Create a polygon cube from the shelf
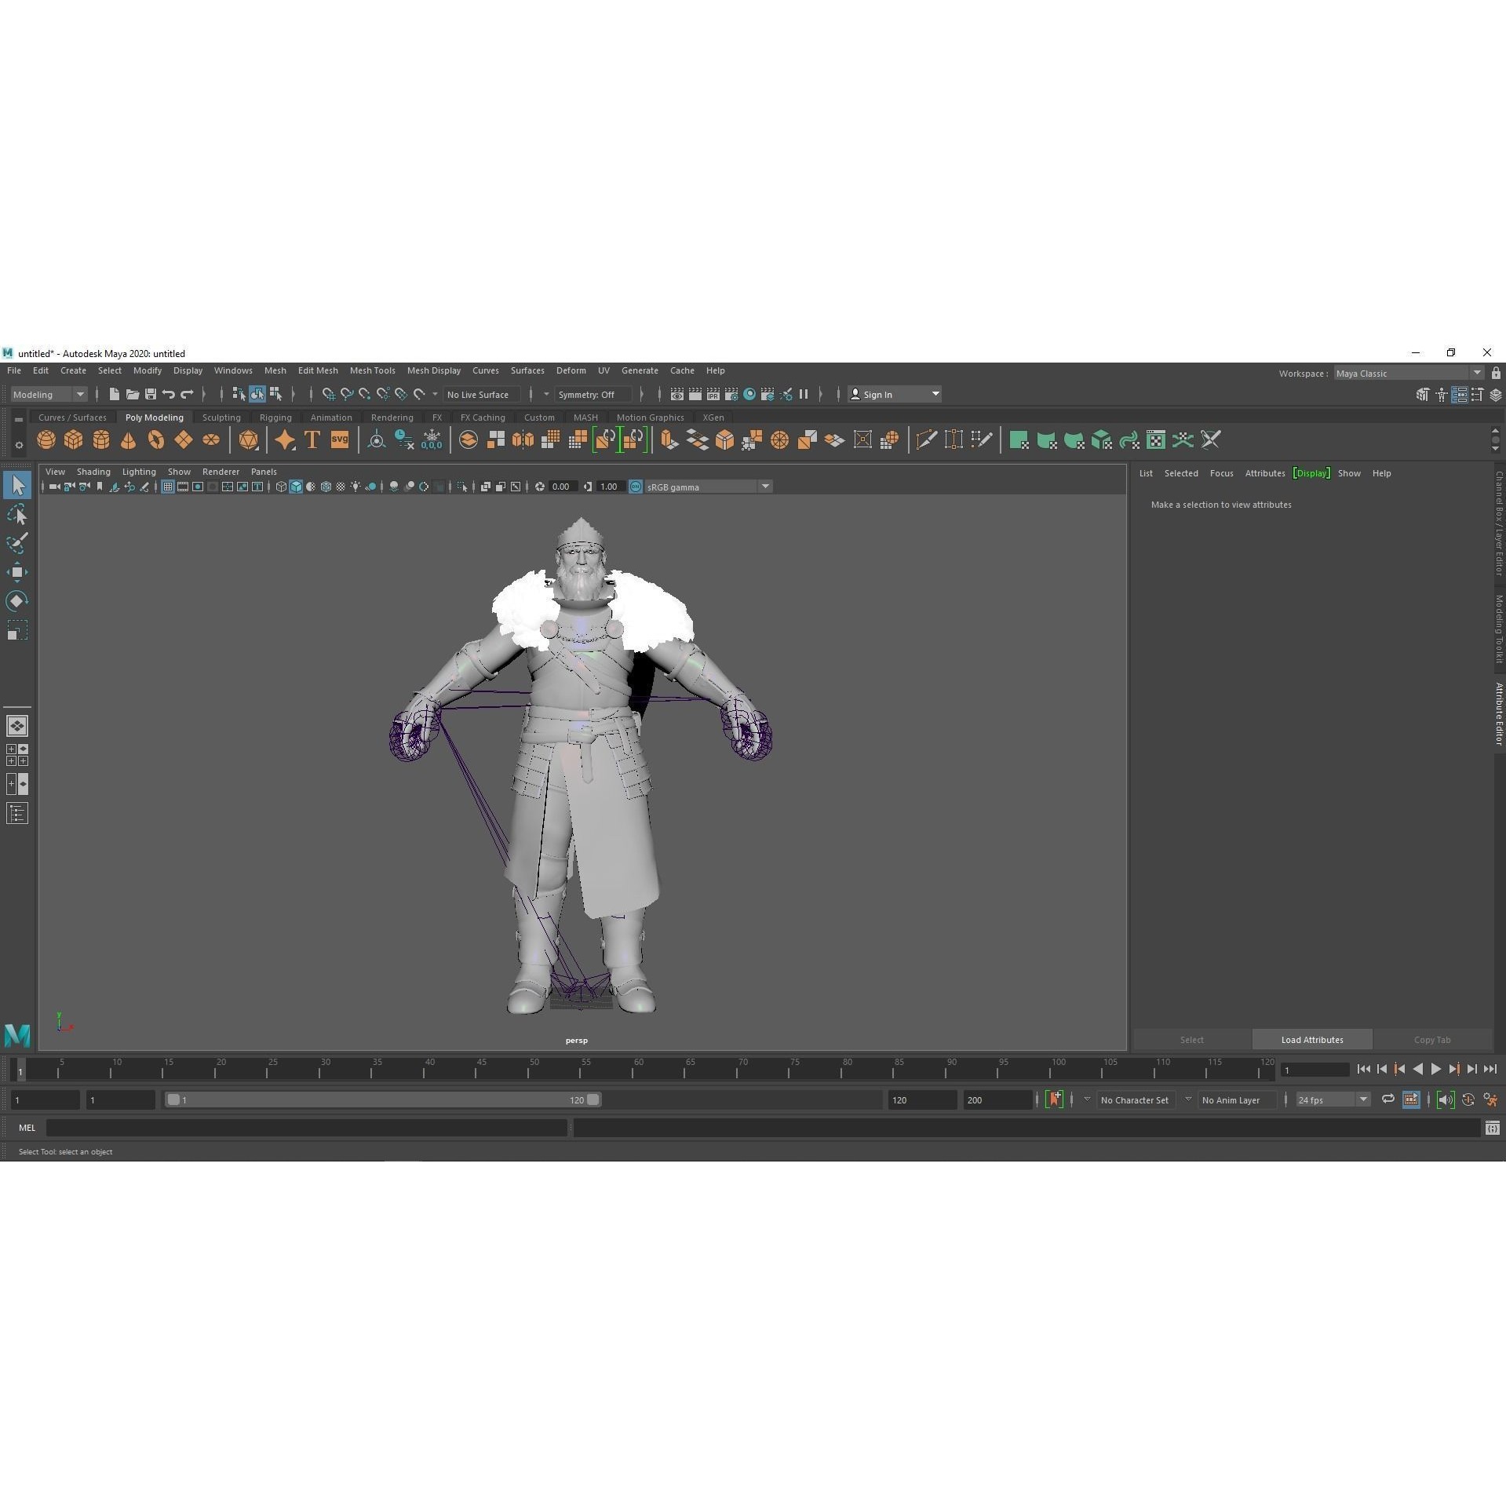The height and width of the screenshot is (1506, 1506). click(x=73, y=439)
